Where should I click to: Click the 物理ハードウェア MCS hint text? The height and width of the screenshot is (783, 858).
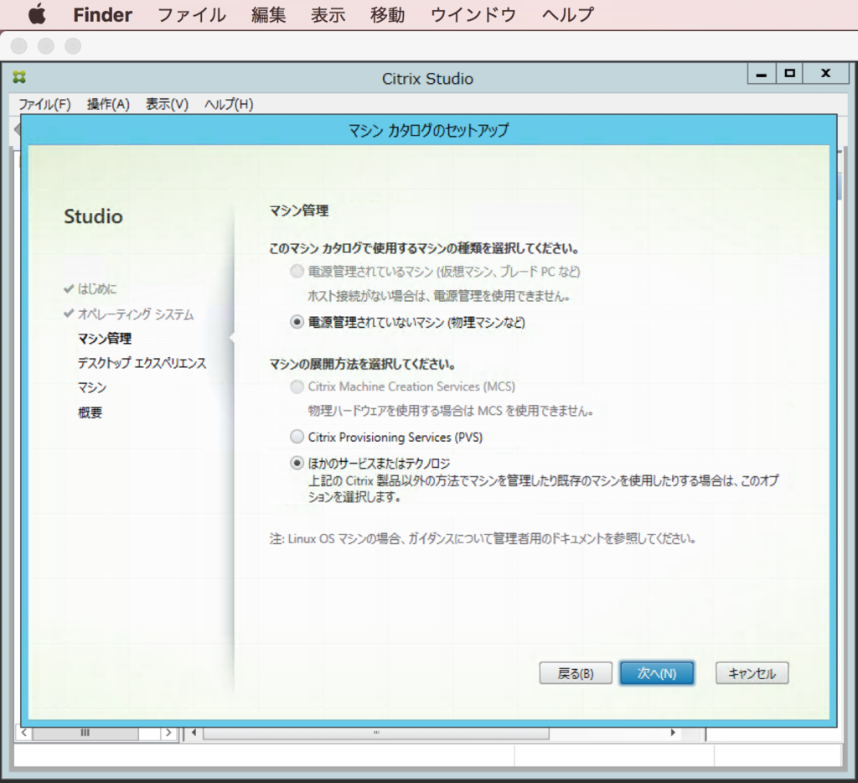(451, 411)
